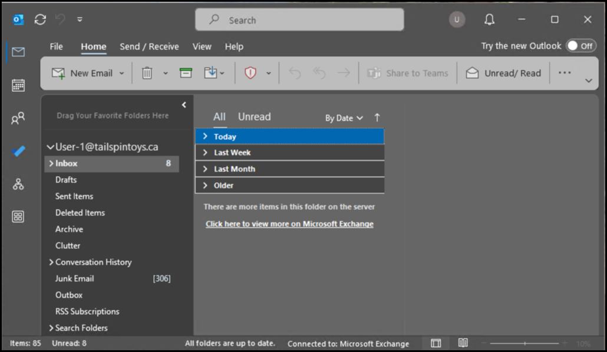Filter message list by Unread

point(255,117)
